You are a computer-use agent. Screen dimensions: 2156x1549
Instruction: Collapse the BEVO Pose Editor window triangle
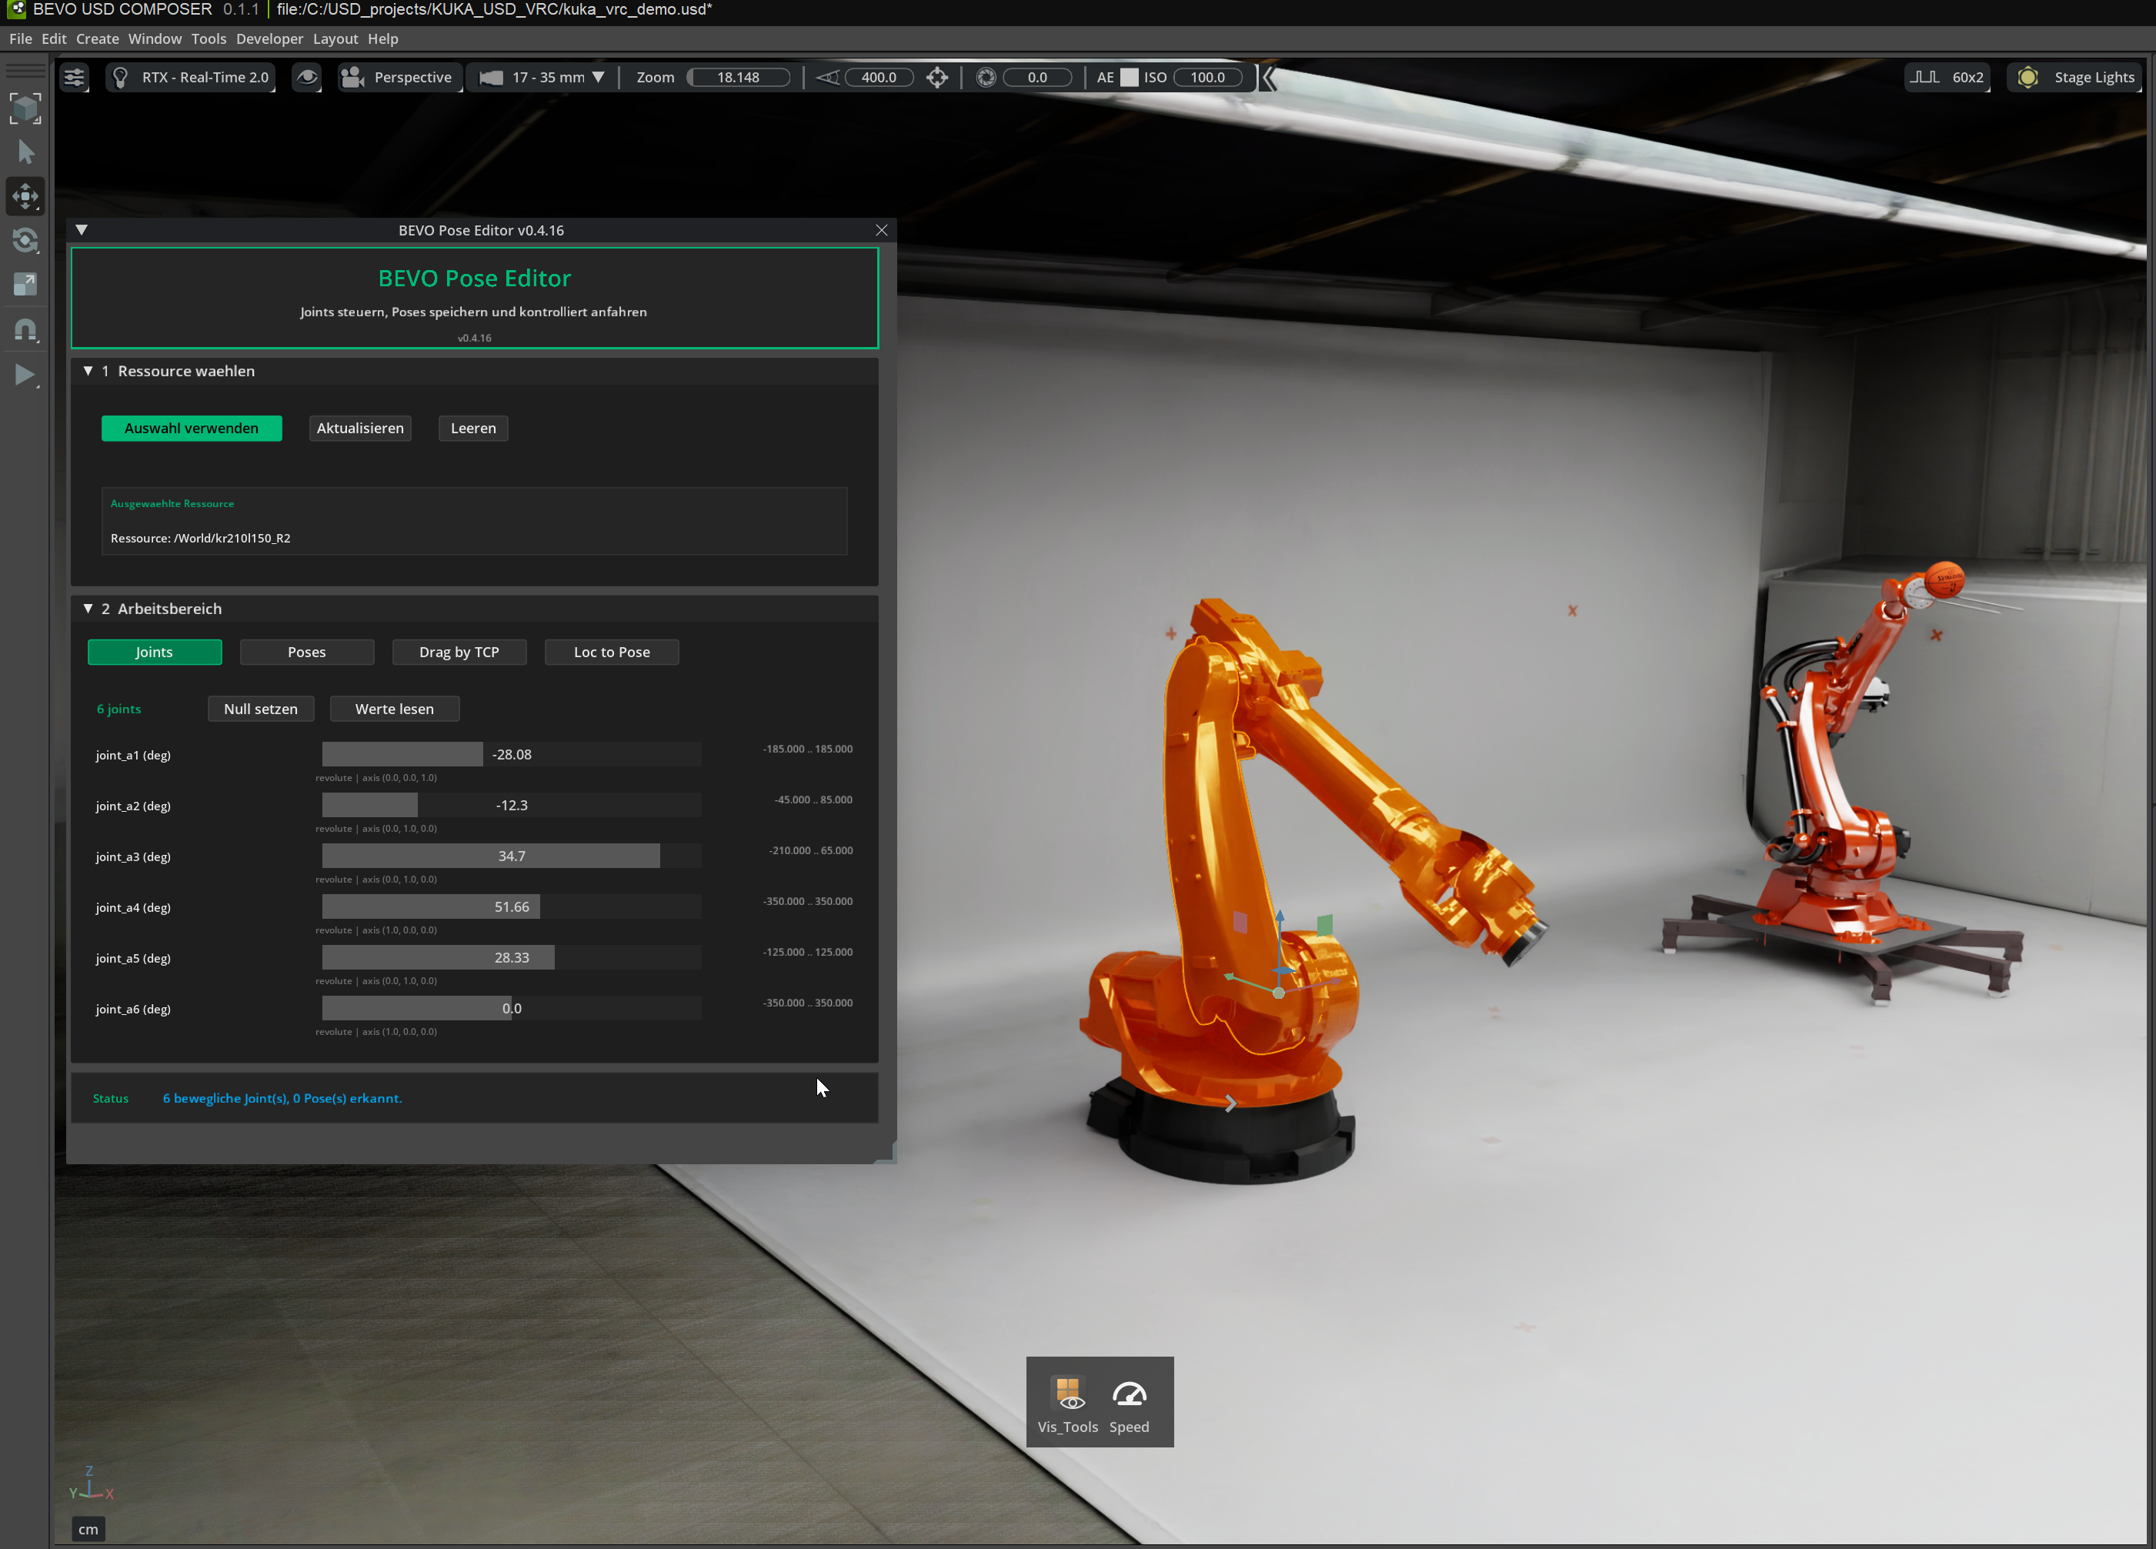point(82,230)
